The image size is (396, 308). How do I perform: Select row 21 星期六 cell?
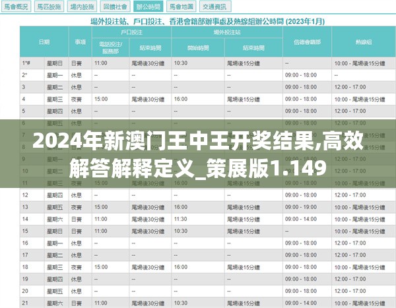(x=54, y=303)
